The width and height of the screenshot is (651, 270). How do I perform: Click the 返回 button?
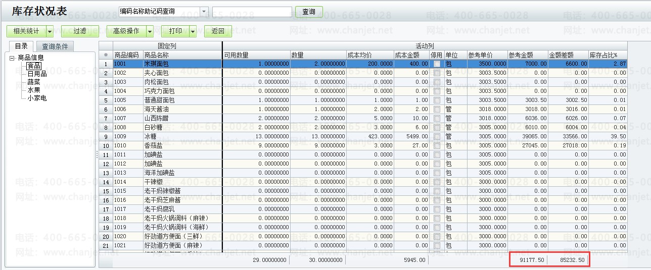[x=218, y=31]
